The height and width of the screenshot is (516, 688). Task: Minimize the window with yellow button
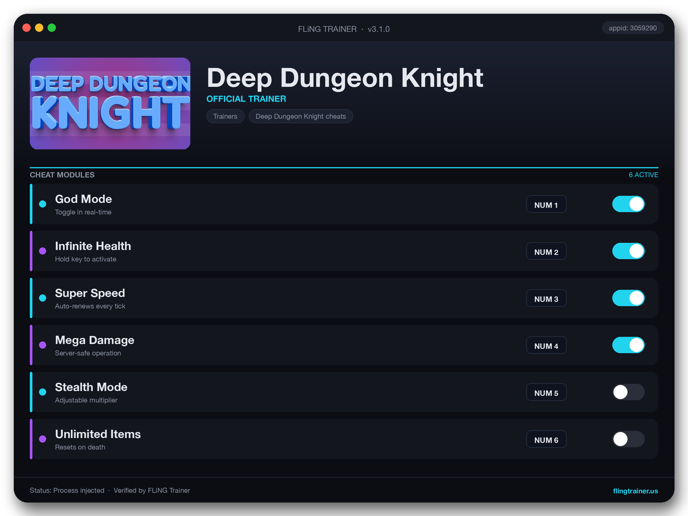click(x=39, y=28)
